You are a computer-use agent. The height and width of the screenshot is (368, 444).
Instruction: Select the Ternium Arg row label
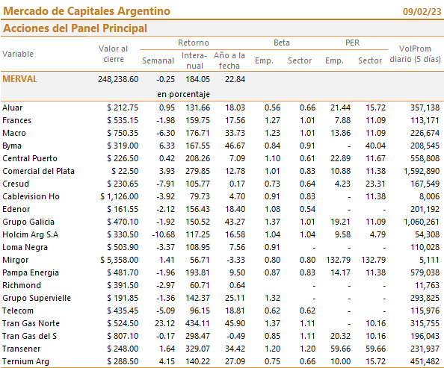[x=25, y=361]
